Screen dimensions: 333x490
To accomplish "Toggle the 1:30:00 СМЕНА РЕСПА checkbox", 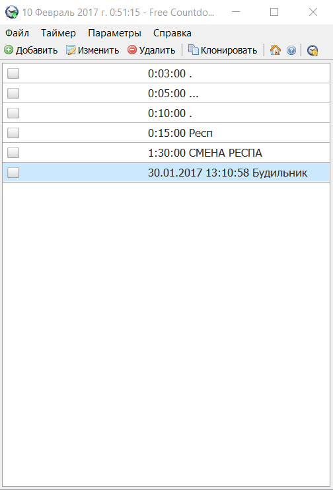I will (13, 153).
